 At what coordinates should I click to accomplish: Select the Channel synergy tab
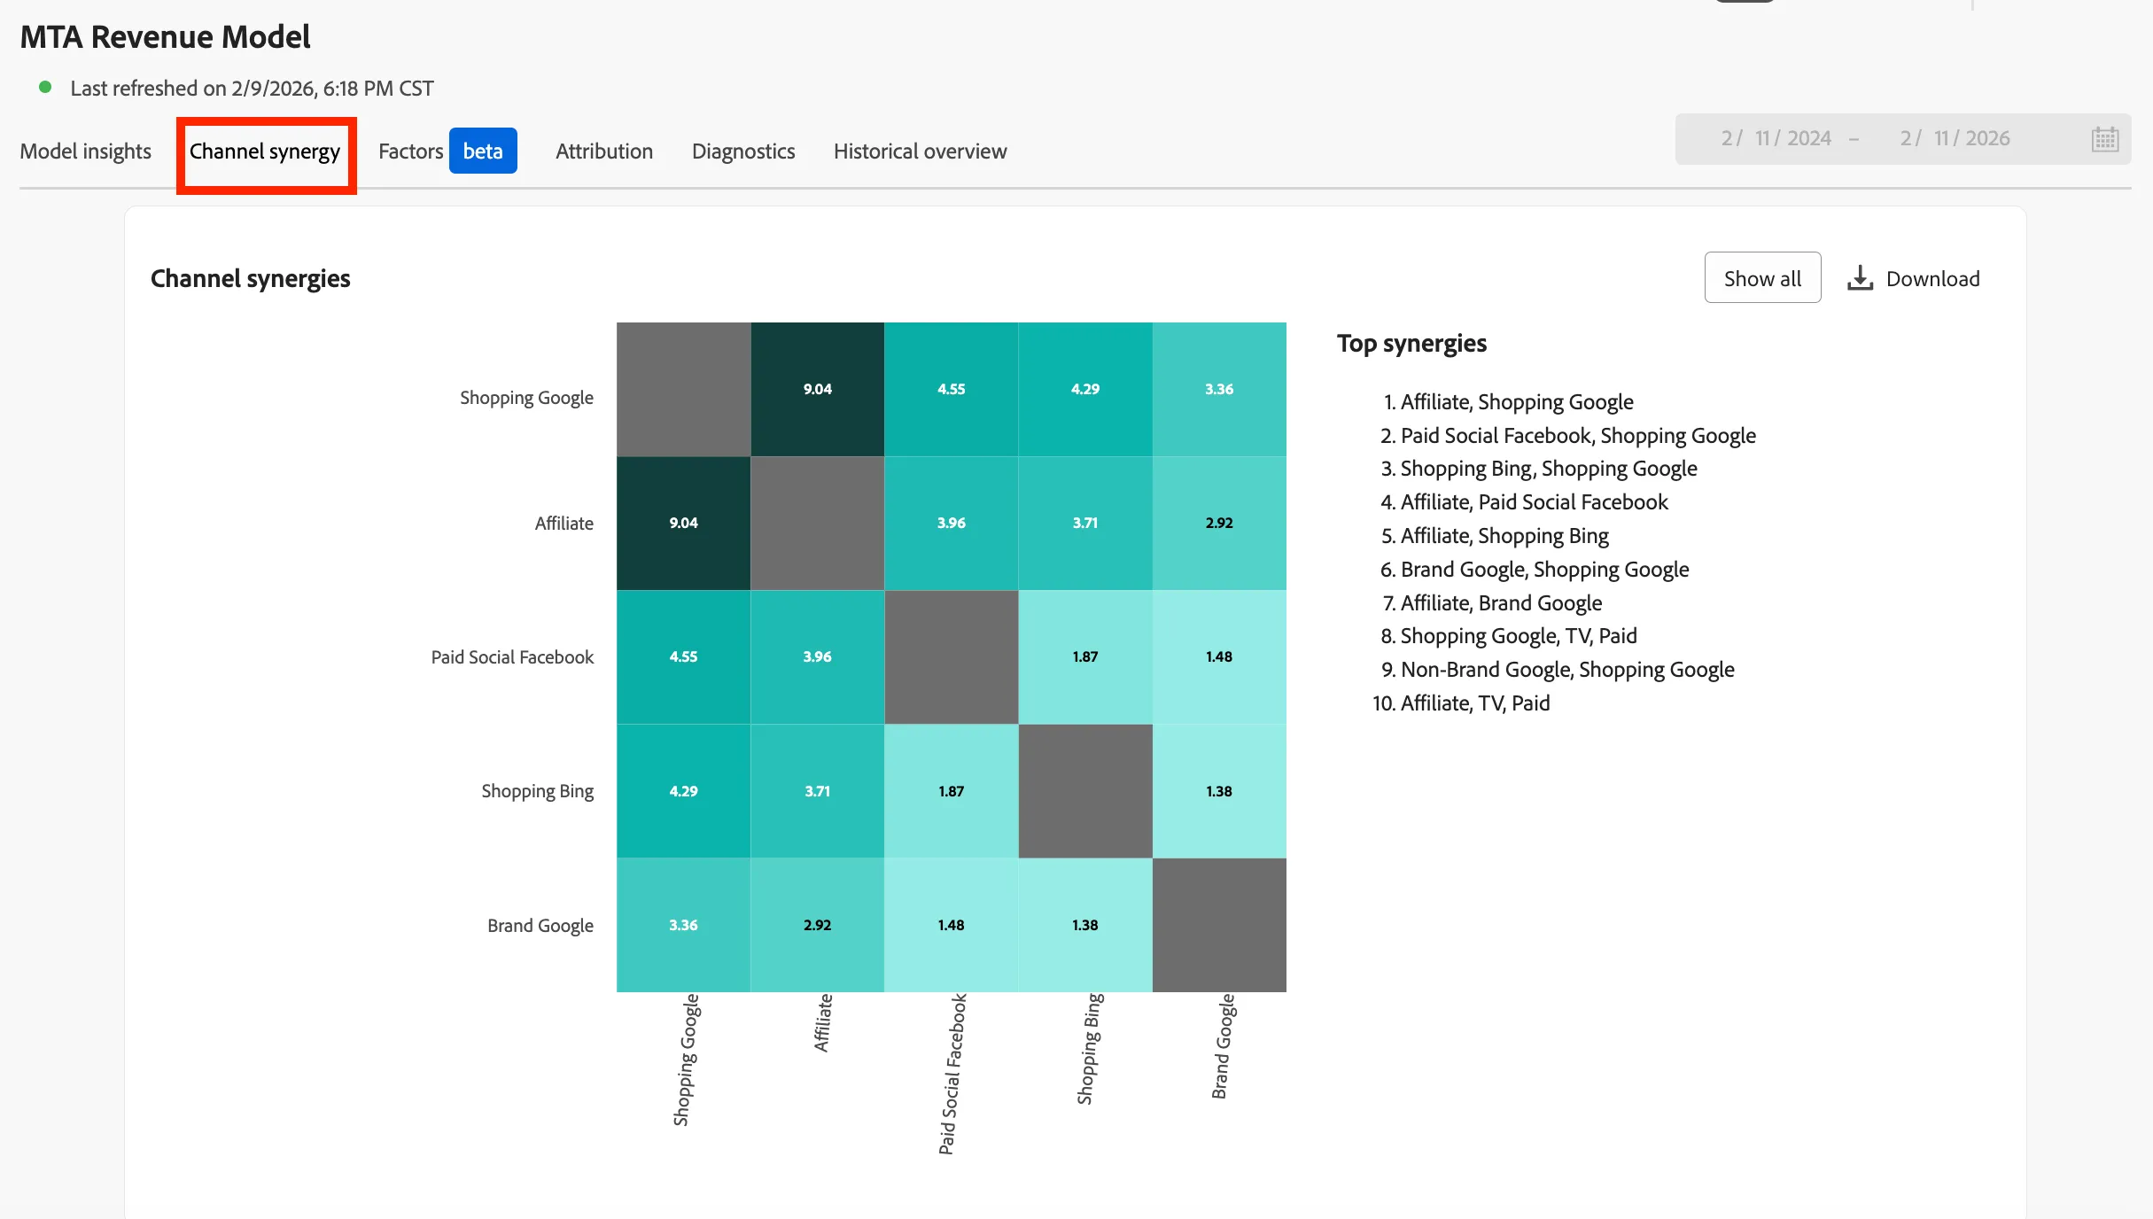265,151
